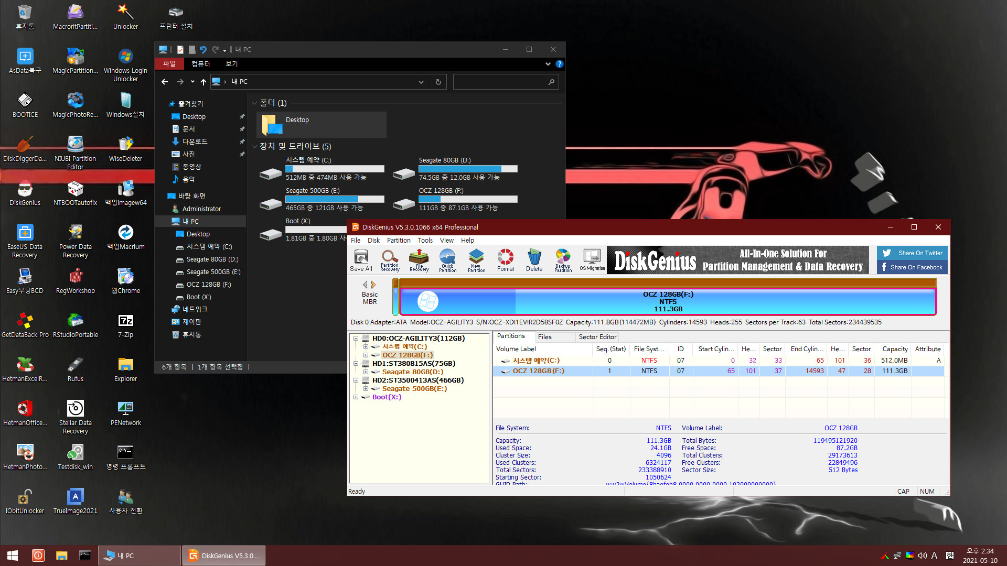This screenshot has width=1007, height=566.
Task: Select the Windows Login Unlocker desktop icon
Action: pos(126,66)
